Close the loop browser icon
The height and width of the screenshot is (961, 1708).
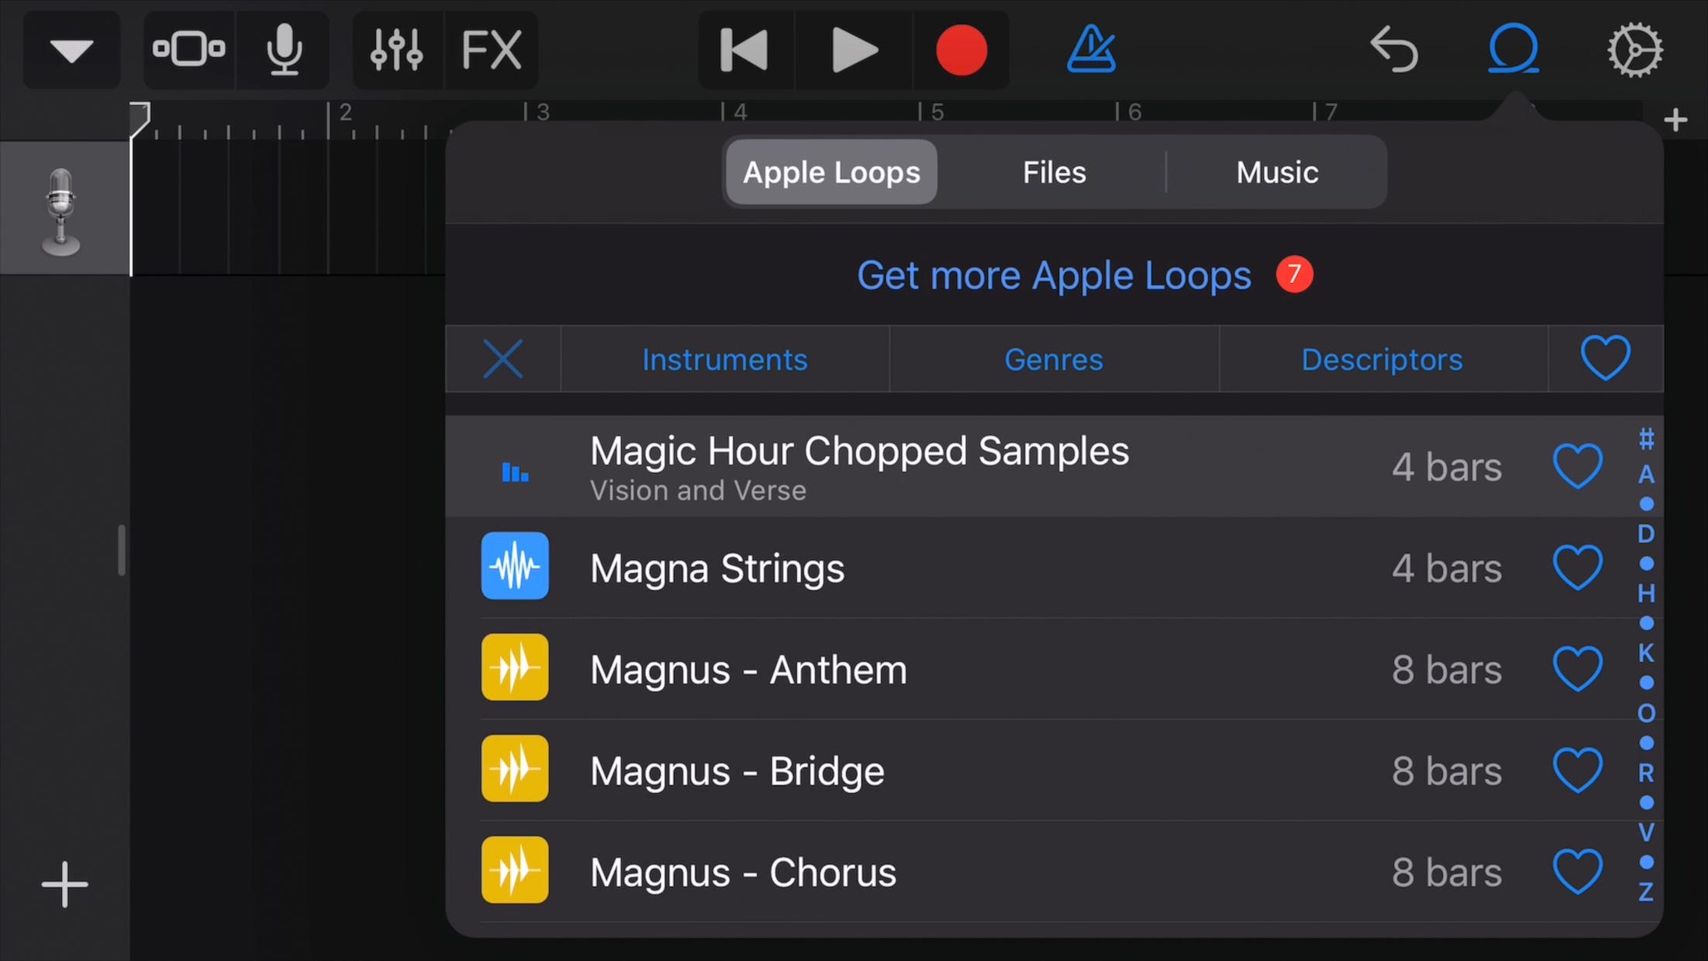(1513, 50)
